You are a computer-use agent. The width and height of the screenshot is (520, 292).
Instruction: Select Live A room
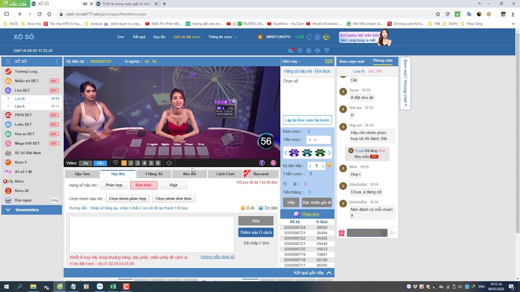[x=32, y=106]
